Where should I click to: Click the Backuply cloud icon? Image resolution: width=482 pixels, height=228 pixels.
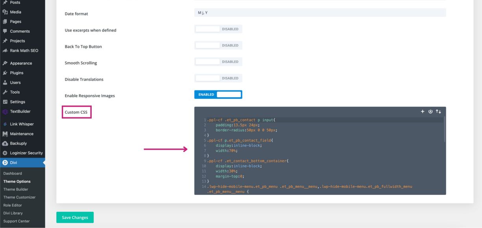(5, 143)
